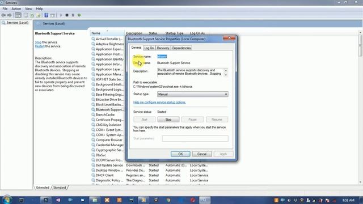Click 'Restart the service' link

point(40,46)
